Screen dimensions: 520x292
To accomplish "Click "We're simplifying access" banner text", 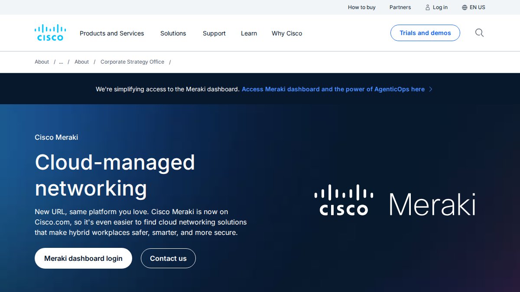I will (x=168, y=89).
